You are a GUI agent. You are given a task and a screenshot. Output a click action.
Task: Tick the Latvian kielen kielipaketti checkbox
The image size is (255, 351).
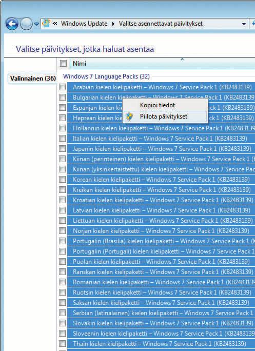coord(62,210)
